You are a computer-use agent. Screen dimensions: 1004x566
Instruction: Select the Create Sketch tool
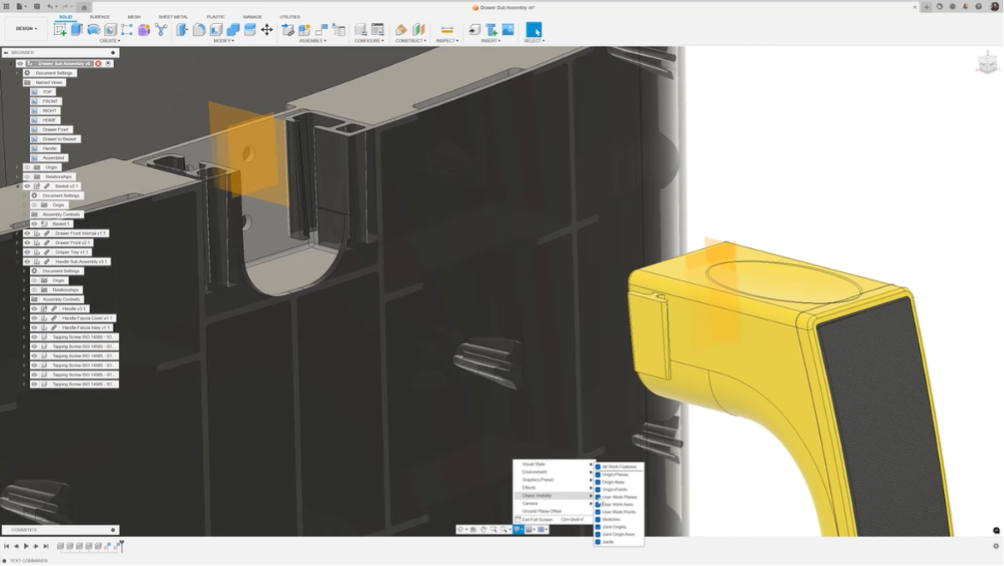(x=60, y=30)
